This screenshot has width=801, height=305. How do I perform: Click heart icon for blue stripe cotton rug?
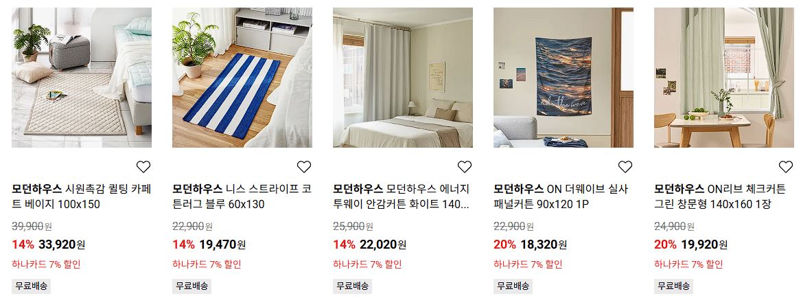pyautogui.click(x=304, y=166)
